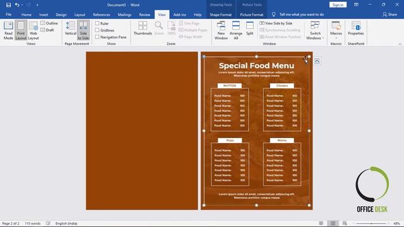Switch to the Layout tab
This screenshot has height=227, width=404.
[x=80, y=15]
